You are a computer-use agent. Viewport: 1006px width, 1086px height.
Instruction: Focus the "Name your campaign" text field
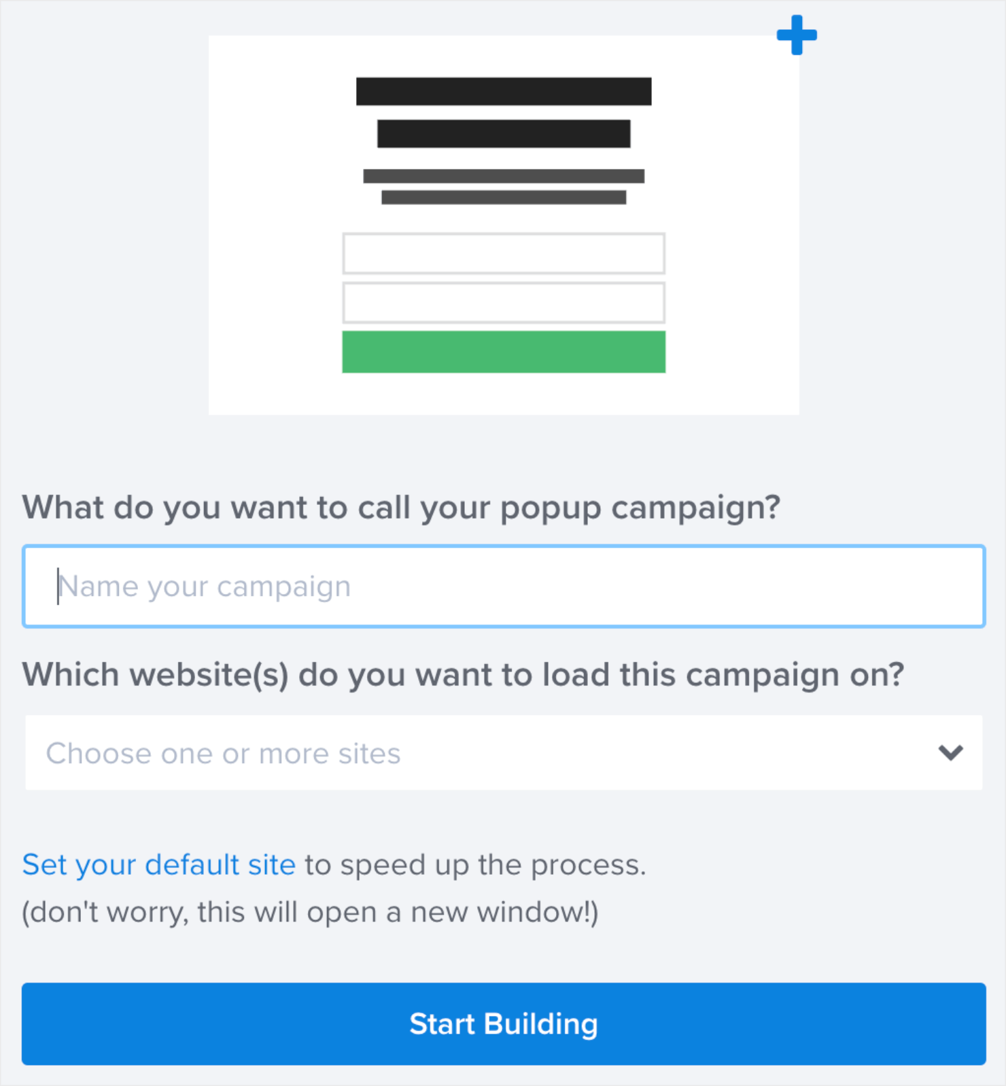tap(503, 586)
